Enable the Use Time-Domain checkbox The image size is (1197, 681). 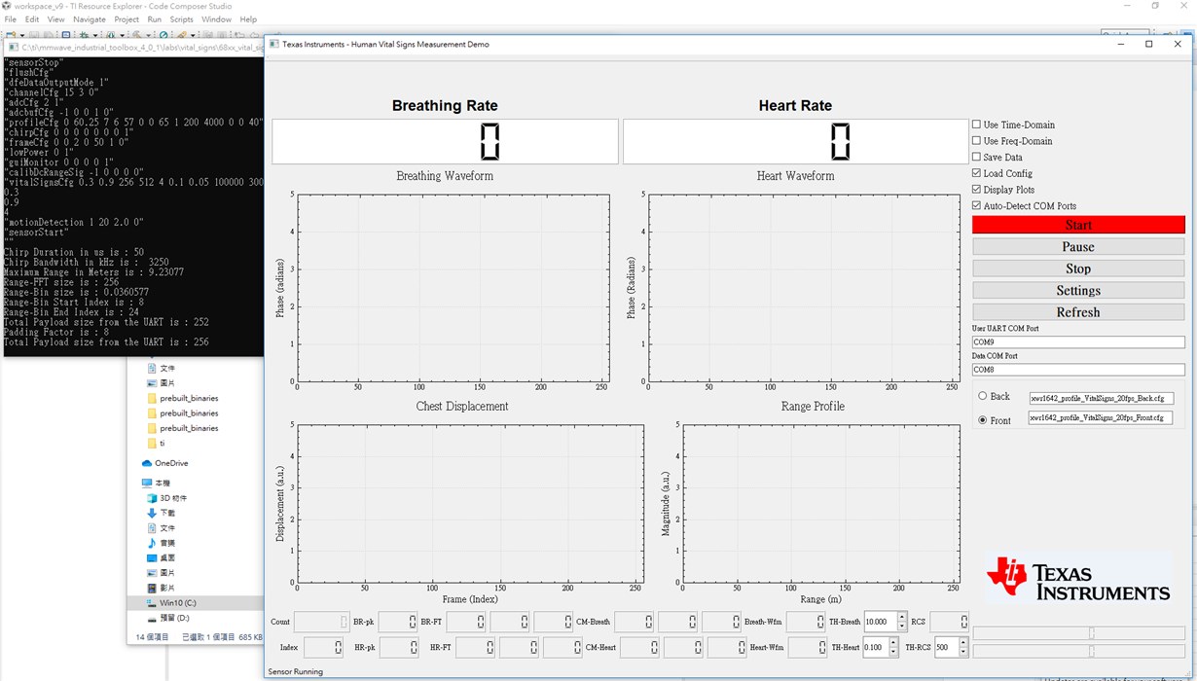976,125
